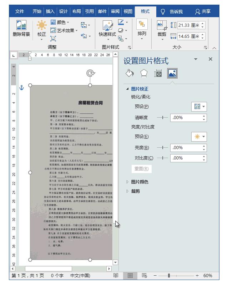Open the Size (大小) dialog launcher

[205, 48]
